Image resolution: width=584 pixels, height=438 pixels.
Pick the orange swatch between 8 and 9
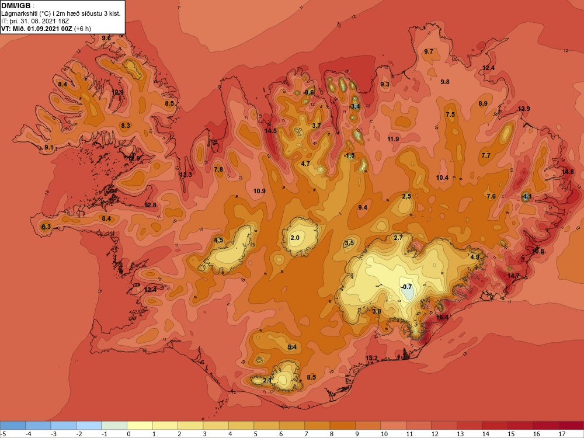343,425
